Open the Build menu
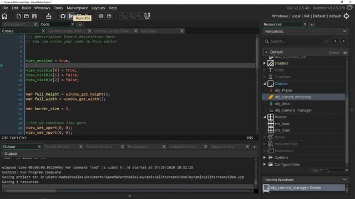The image size is (355, 199). click(x=26, y=8)
